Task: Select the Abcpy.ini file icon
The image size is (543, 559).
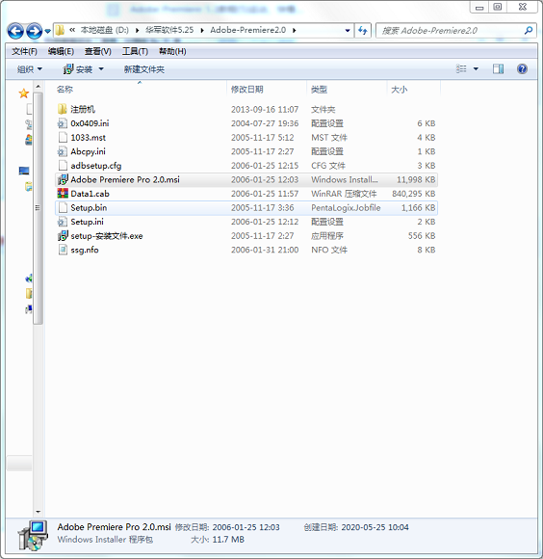Action: [x=63, y=151]
